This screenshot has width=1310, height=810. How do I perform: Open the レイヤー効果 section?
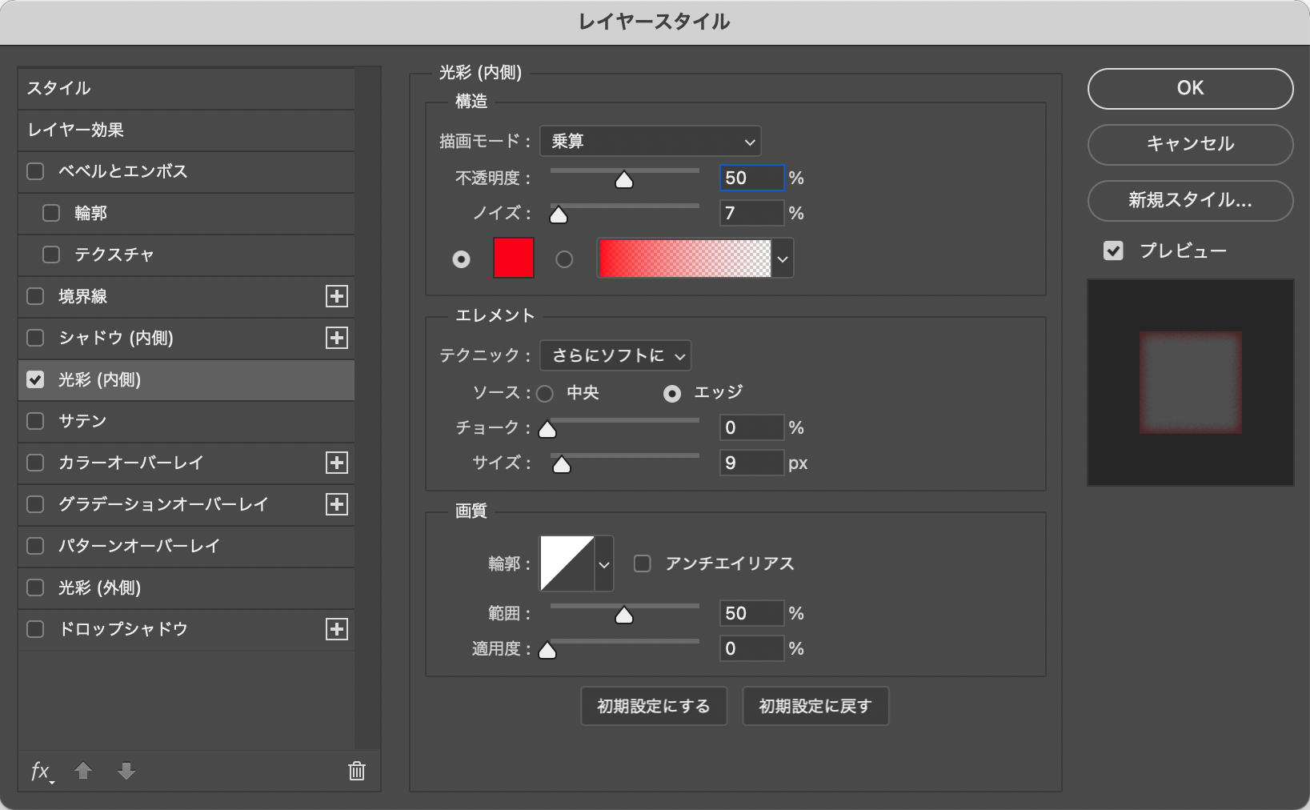point(186,130)
